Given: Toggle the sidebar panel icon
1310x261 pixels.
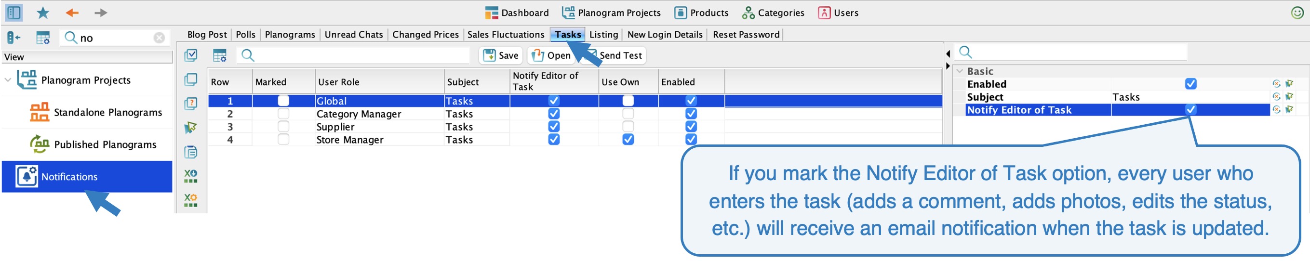Looking at the screenshot, I should (x=13, y=13).
